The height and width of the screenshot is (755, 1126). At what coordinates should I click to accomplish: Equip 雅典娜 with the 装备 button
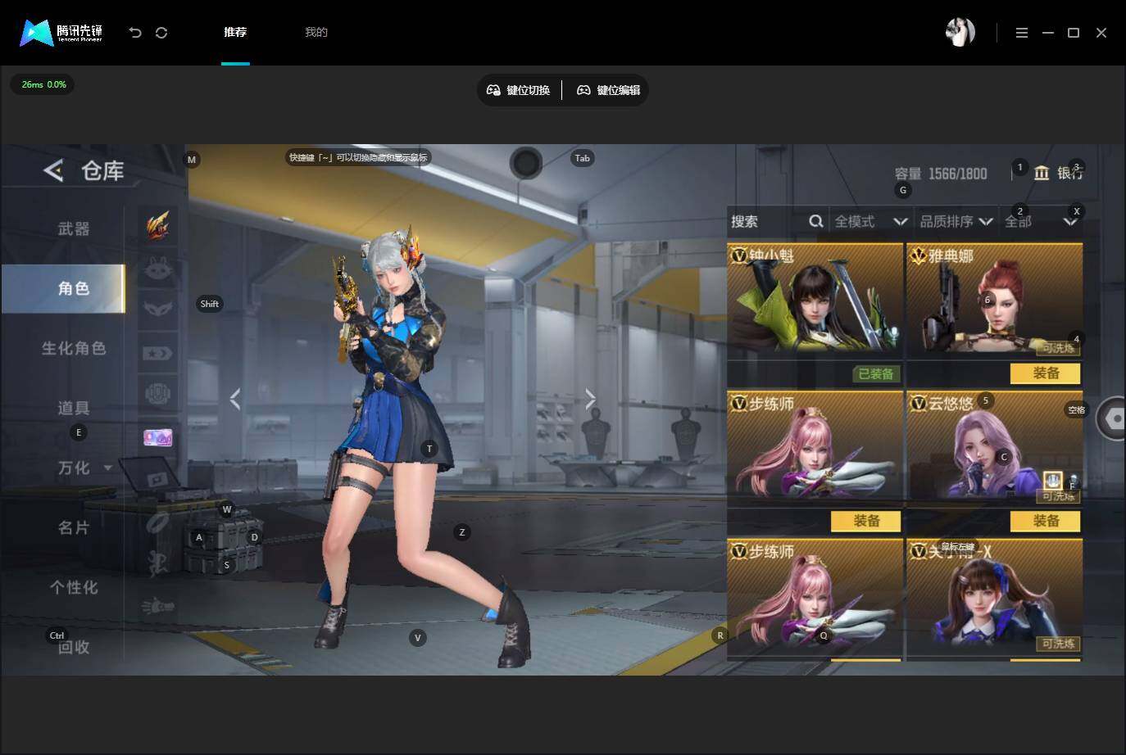[x=1046, y=373]
